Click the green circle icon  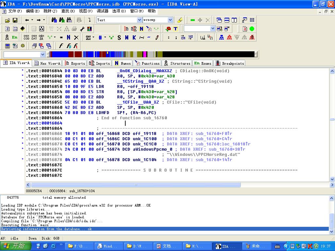pyautogui.click(x=252, y=29)
